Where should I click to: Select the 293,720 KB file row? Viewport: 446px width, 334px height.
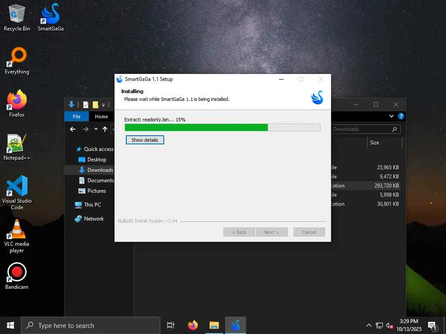365,185
